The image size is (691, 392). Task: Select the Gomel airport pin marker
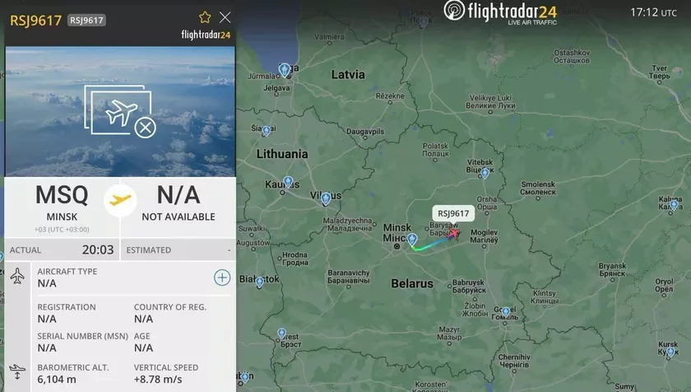506,312
